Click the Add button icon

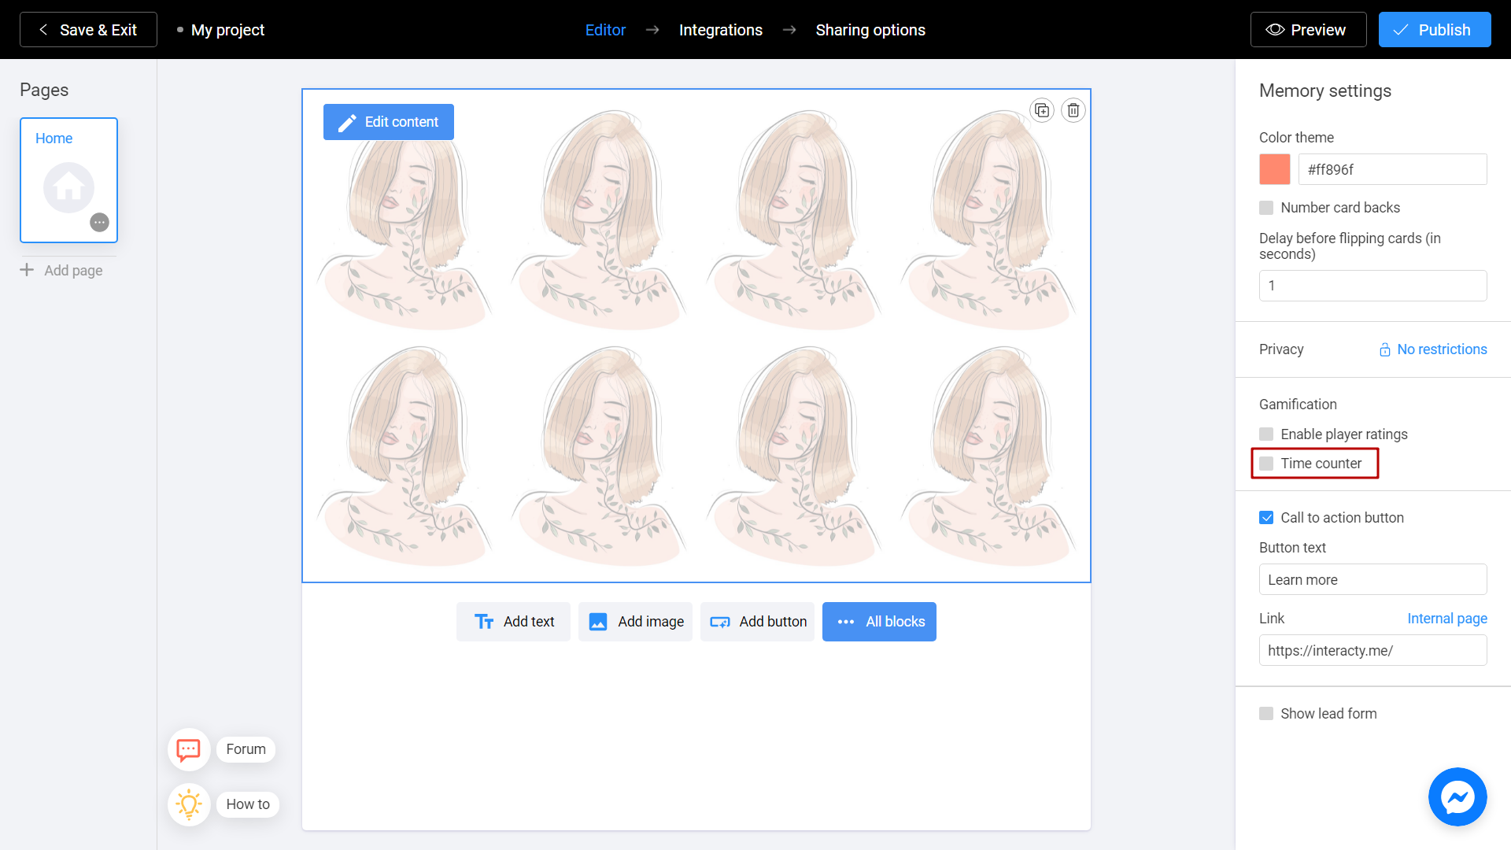719,622
